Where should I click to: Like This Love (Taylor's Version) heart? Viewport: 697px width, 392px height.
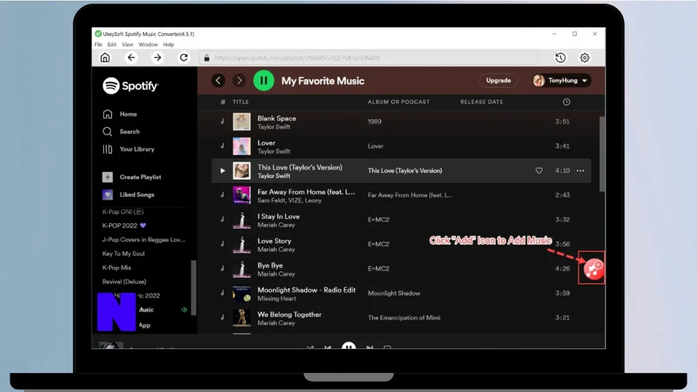click(x=539, y=171)
